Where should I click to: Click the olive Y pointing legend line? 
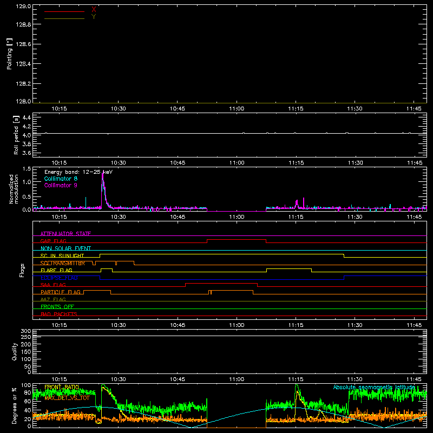coord(64,18)
